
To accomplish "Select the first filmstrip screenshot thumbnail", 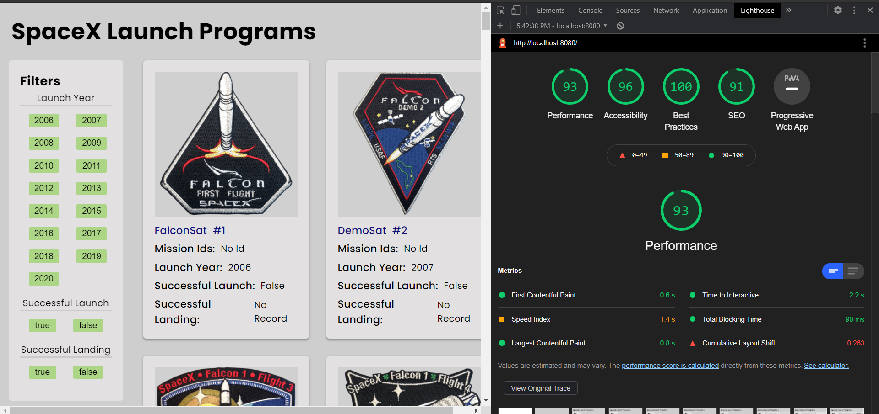I will point(515,410).
